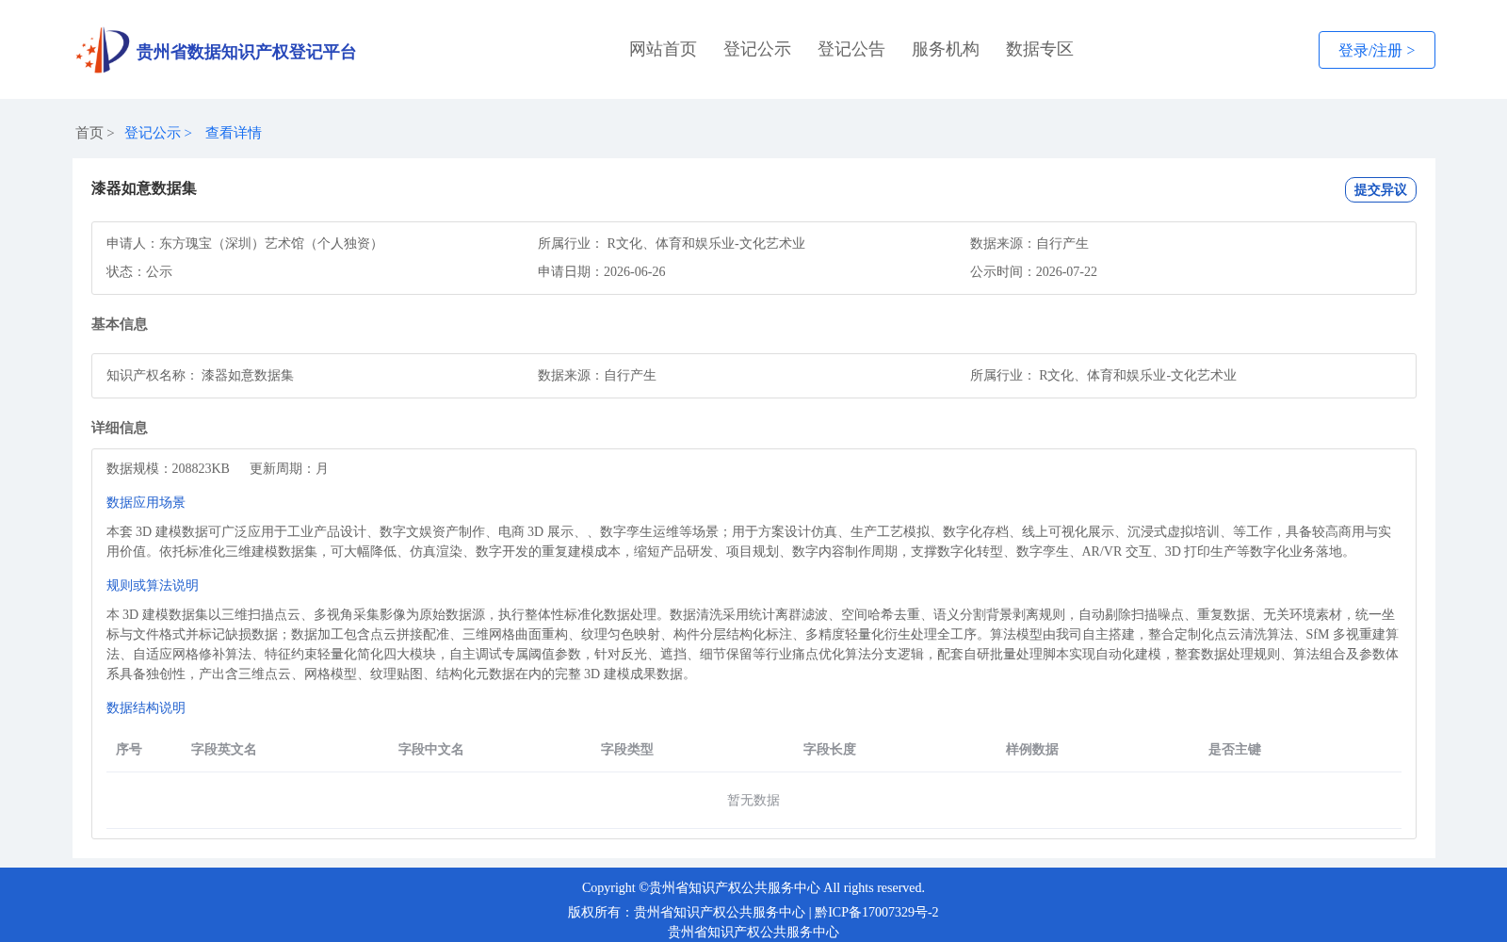This screenshot has width=1507, height=942.
Task: Click the 数据规模：208823KB value
Action: click(x=169, y=468)
